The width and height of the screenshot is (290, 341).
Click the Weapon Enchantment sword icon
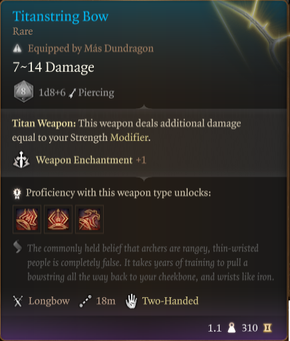[x=21, y=160]
